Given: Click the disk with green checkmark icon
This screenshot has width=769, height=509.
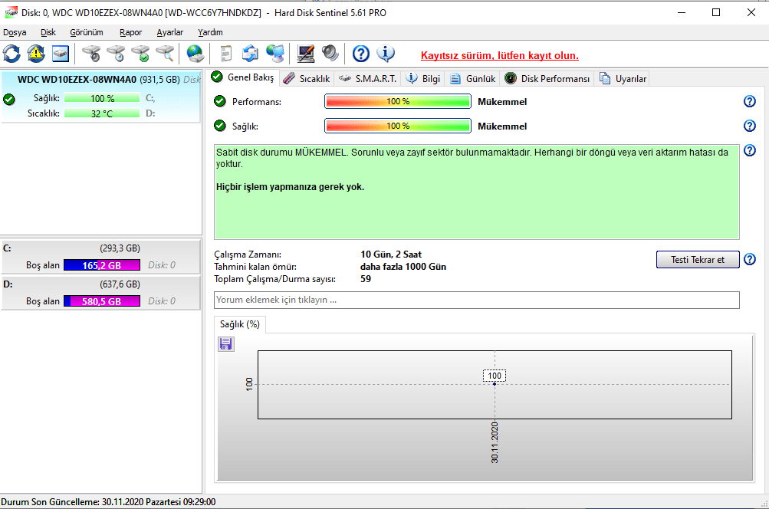Looking at the screenshot, I should coord(141,54).
